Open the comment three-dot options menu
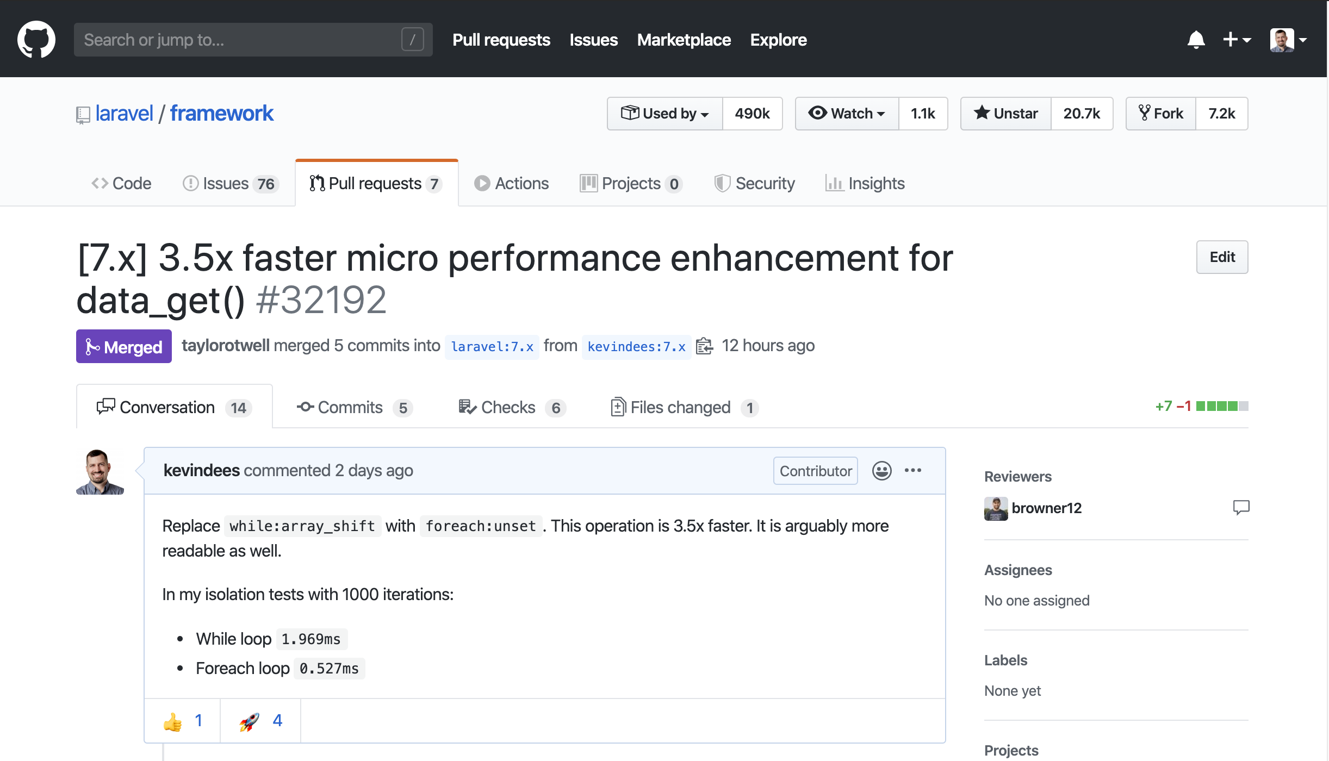This screenshot has width=1329, height=761. (913, 471)
